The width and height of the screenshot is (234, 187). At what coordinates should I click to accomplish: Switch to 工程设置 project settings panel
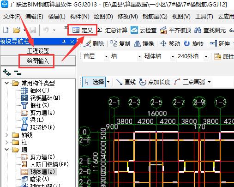(x=38, y=51)
